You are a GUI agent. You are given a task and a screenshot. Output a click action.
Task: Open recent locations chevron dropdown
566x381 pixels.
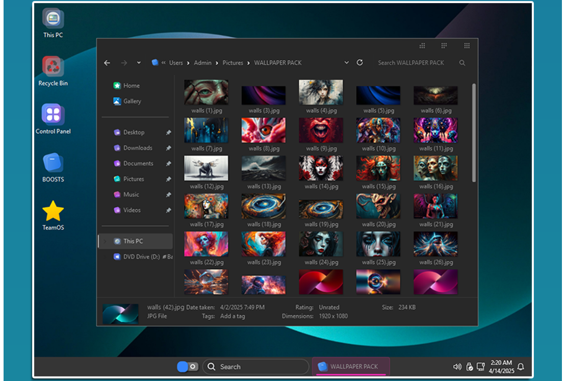[139, 63]
